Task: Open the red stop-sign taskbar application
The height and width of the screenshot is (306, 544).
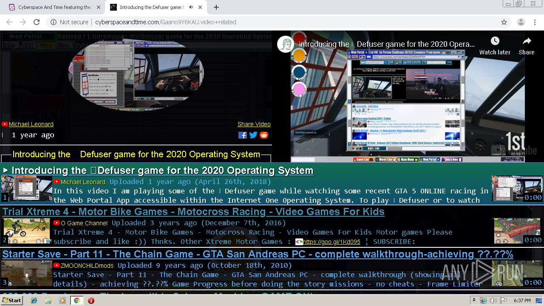Action: pyautogui.click(x=91, y=300)
